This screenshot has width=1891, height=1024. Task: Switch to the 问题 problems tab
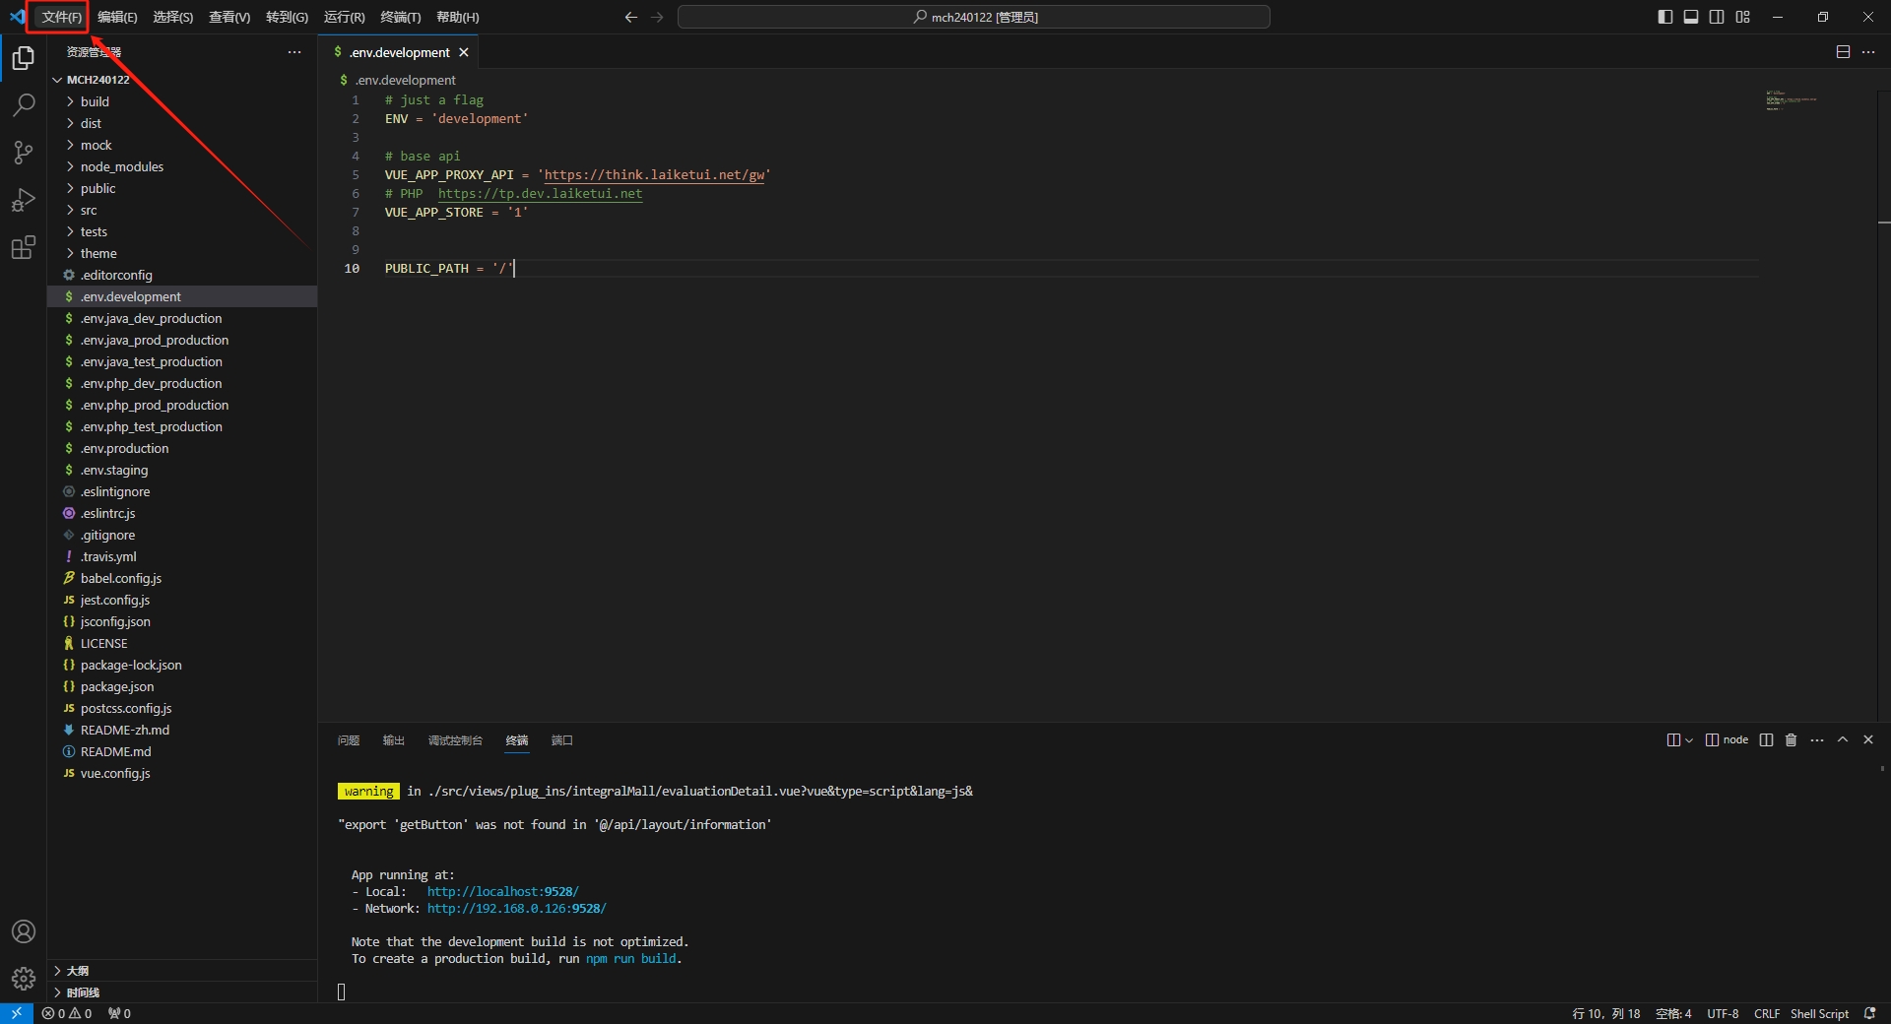click(349, 740)
